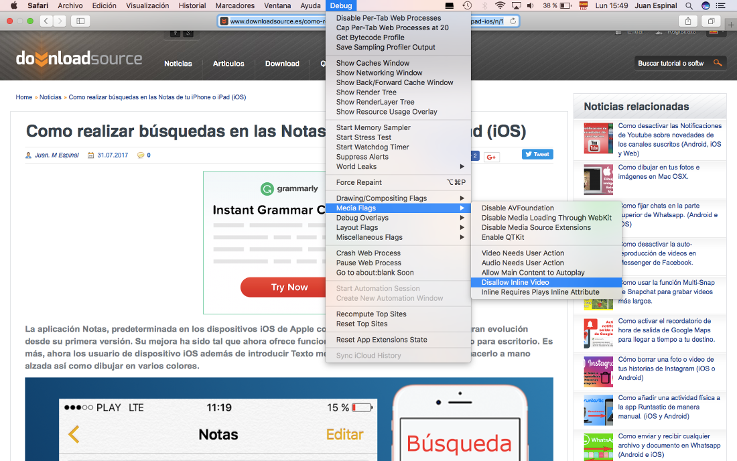Open Notification Center icon
Screen dimensions: 737x461
pos(720,5)
